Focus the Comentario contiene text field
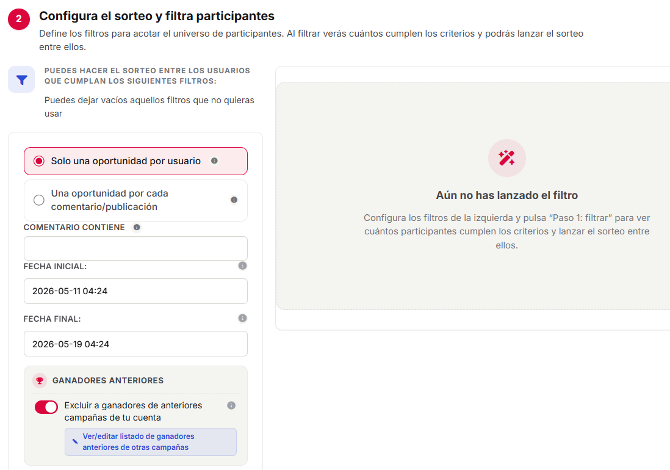The height and width of the screenshot is (470, 670). [x=135, y=248]
